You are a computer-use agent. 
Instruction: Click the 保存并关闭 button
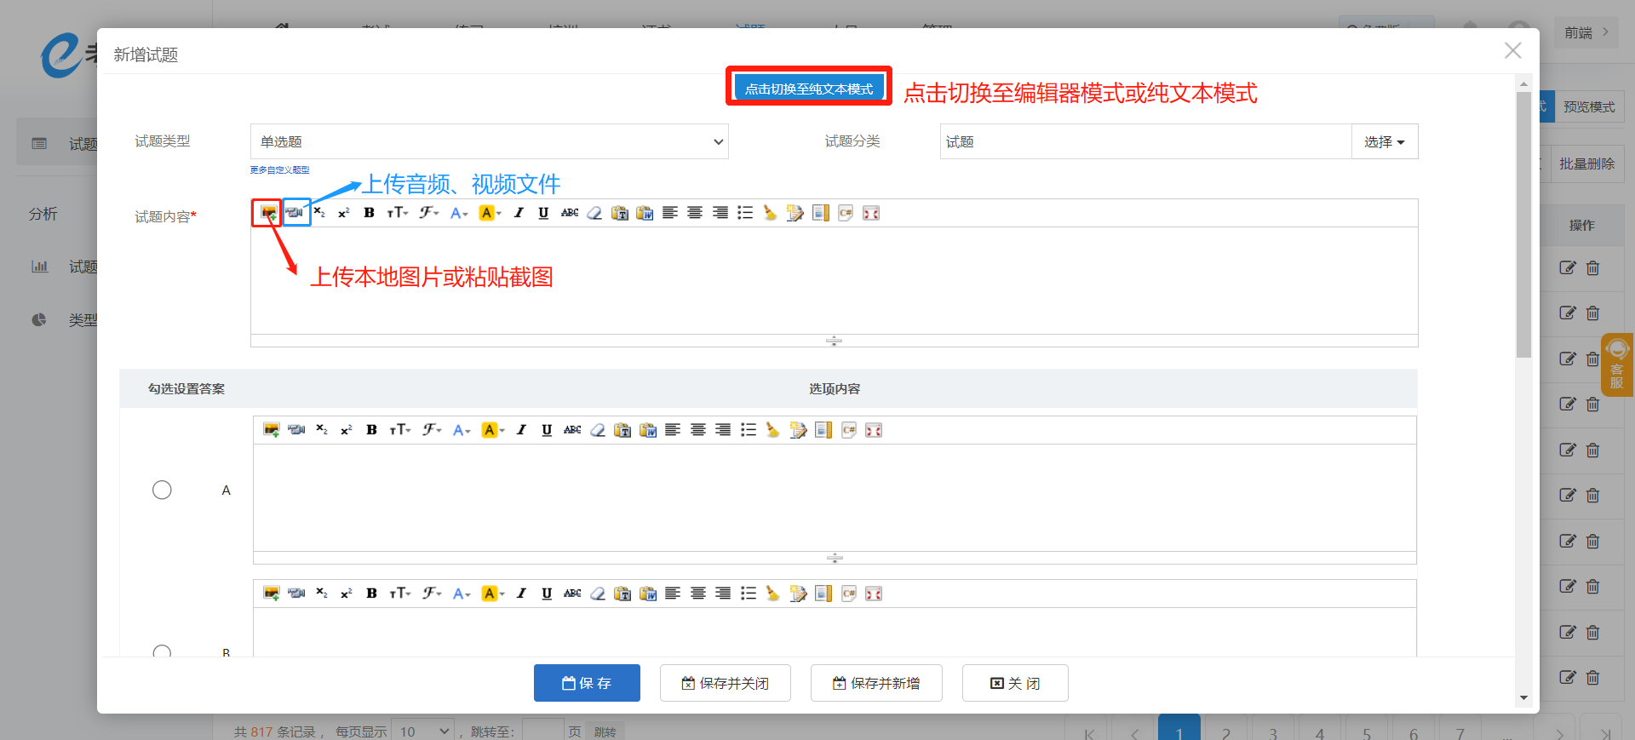click(725, 683)
